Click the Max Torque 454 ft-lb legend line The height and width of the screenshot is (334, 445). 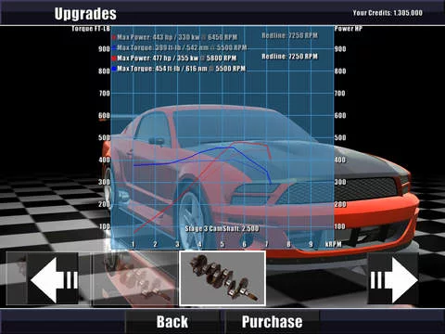(182, 69)
